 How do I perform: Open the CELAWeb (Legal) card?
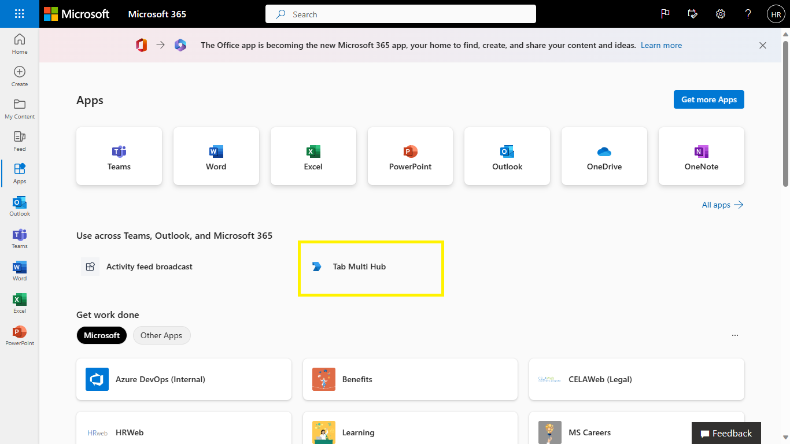pyautogui.click(x=637, y=379)
